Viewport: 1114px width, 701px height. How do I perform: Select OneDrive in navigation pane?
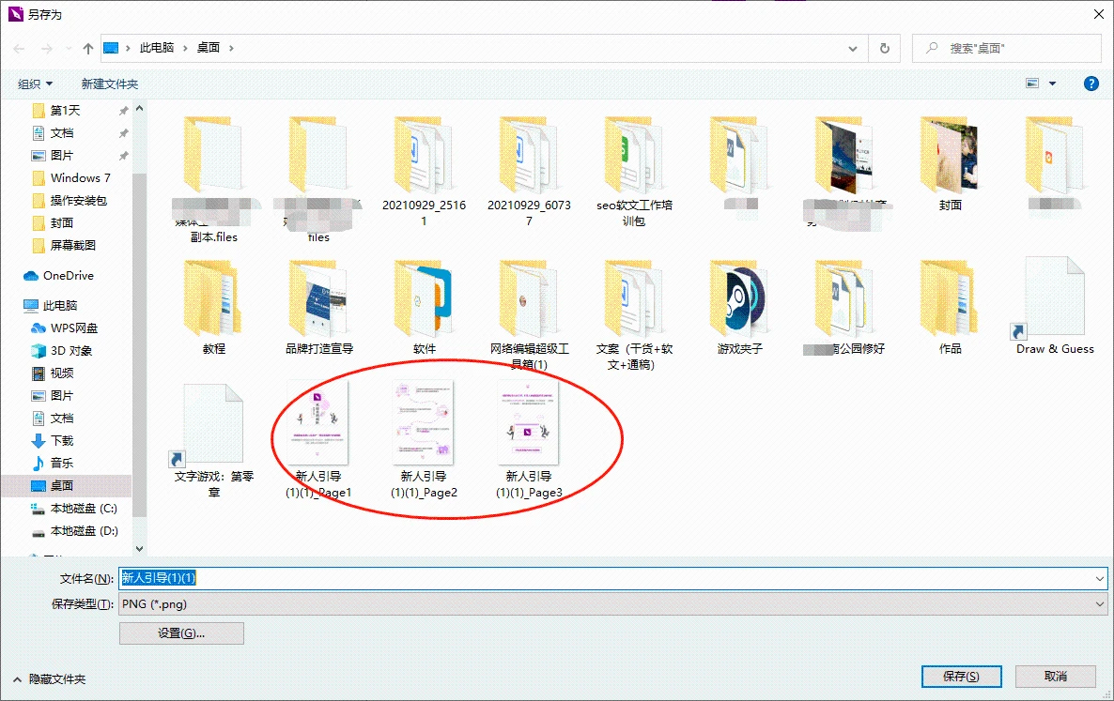click(69, 275)
